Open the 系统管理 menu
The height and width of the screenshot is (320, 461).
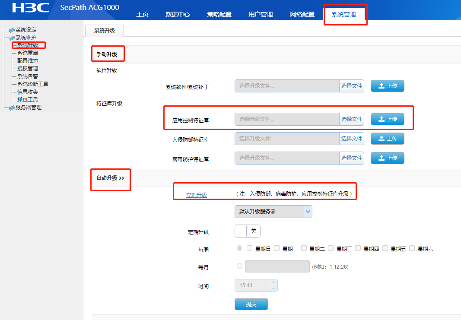(x=343, y=14)
